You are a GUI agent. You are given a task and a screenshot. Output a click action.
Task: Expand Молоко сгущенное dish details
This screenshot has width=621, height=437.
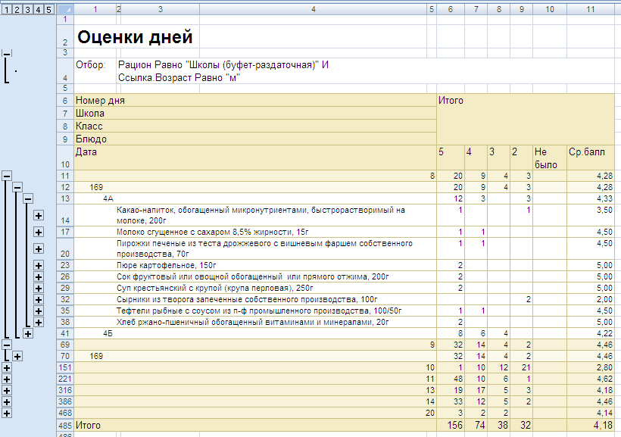pos(39,233)
